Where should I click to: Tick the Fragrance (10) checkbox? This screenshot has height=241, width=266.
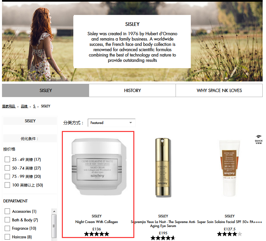click(x=7, y=228)
